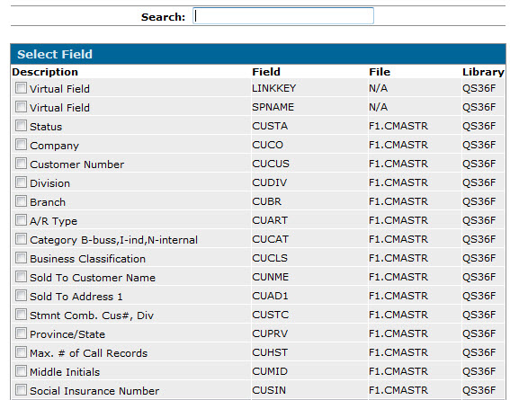The width and height of the screenshot is (510, 400).
Task: Check the Branch field box
Action: [x=22, y=200]
